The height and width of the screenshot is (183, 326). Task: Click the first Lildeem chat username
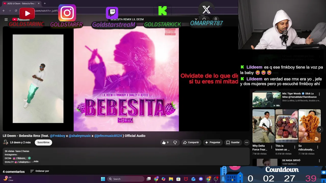tap(254, 67)
